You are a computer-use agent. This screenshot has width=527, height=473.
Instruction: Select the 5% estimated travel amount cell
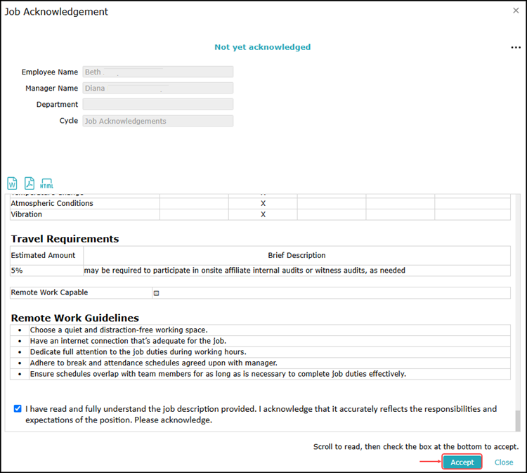(x=46, y=271)
